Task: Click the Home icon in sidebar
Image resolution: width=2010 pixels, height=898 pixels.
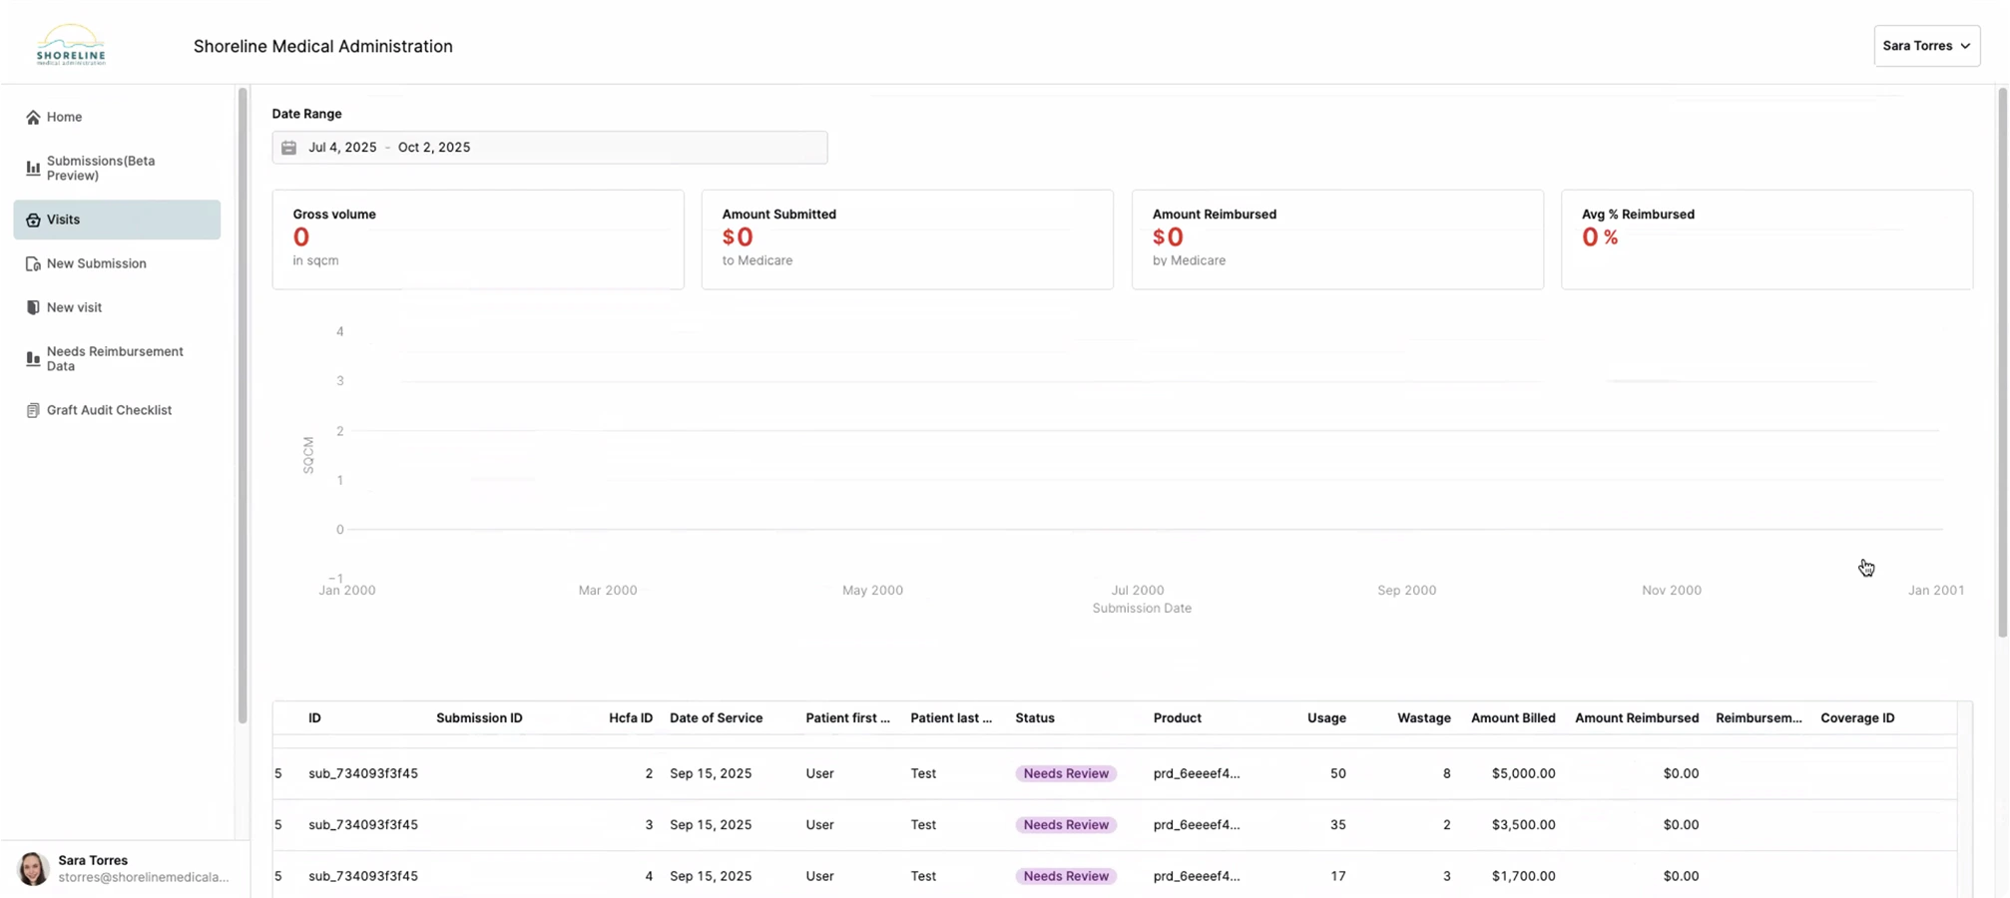Action: (x=33, y=118)
